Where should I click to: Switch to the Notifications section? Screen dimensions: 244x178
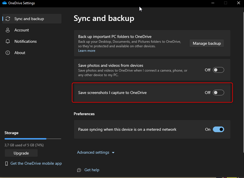[26, 41]
